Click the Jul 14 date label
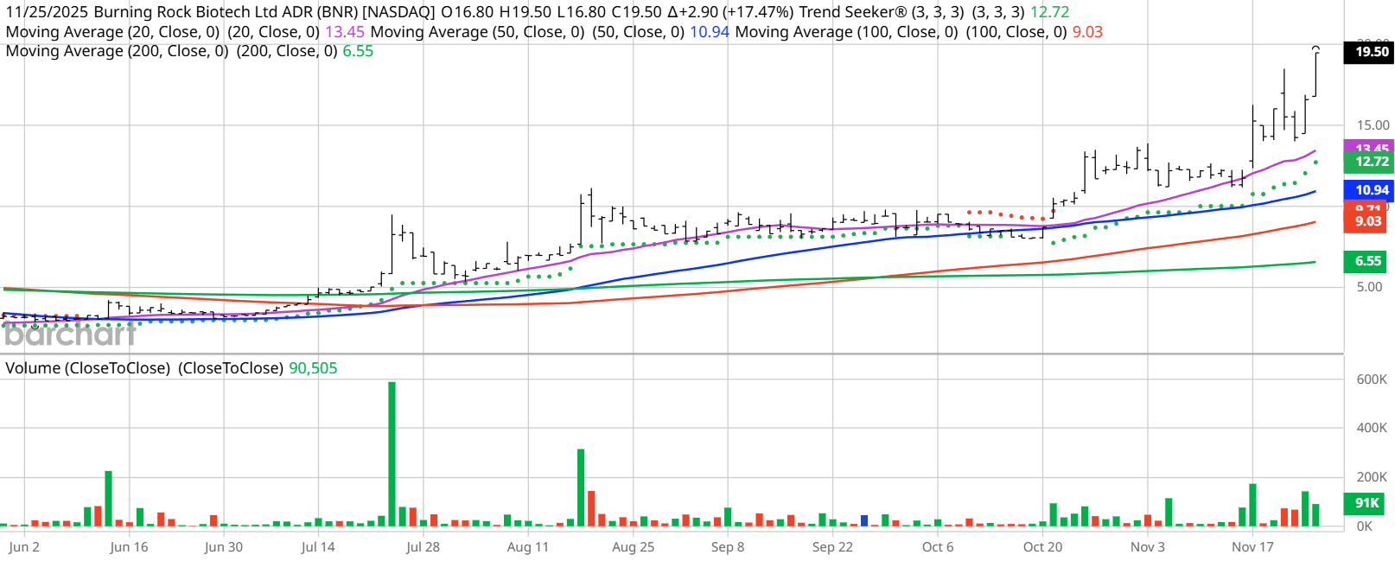Image resolution: width=1395 pixels, height=561 pixels. point(318,547)
